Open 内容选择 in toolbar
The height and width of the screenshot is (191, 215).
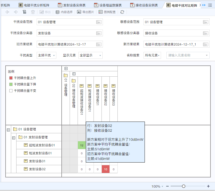click(64, 12)
